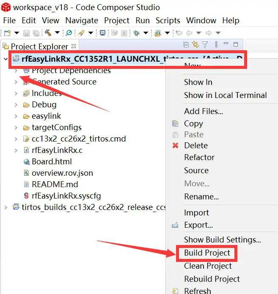Expand tirtos_builds_cc13x2_cc26x2_release_ccs project
The height and width of the screenshot is (294, 278).
pos(6,207)
